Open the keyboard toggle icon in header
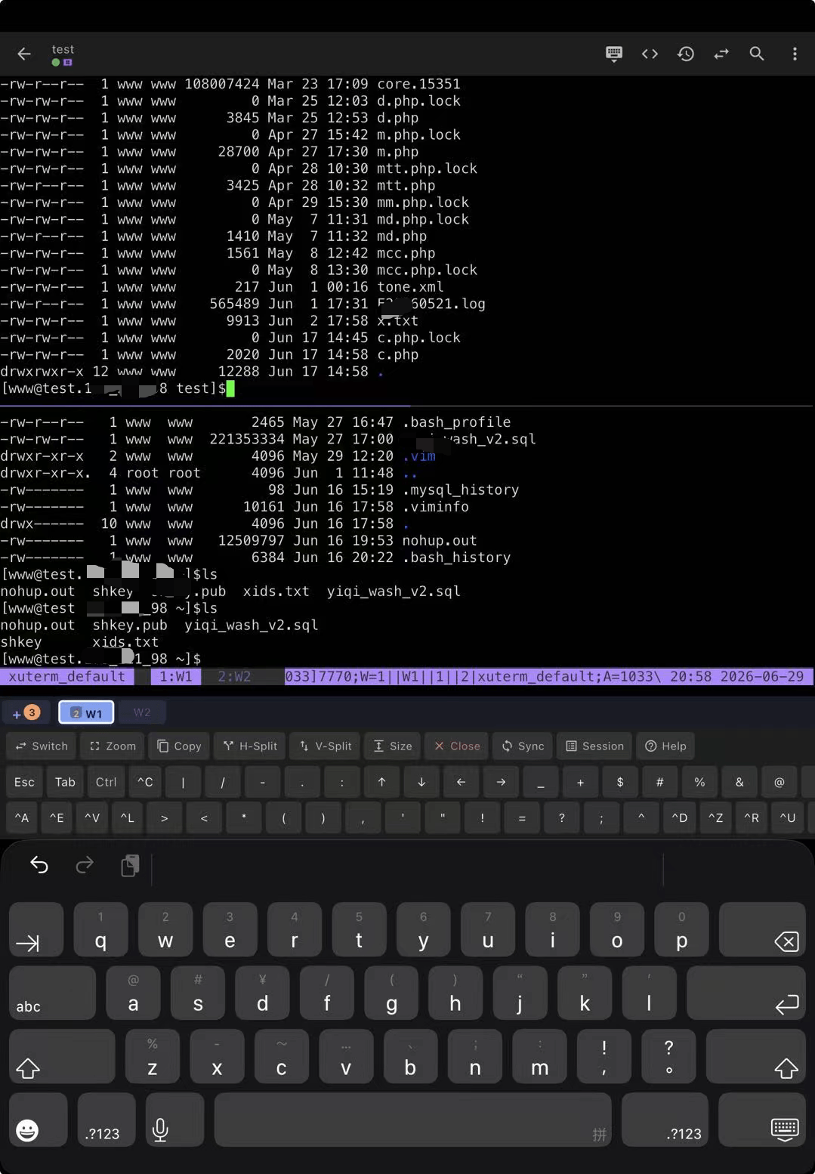Viewport: 815px width, 1174px height. pyautogui.click(x=614, y=54)
